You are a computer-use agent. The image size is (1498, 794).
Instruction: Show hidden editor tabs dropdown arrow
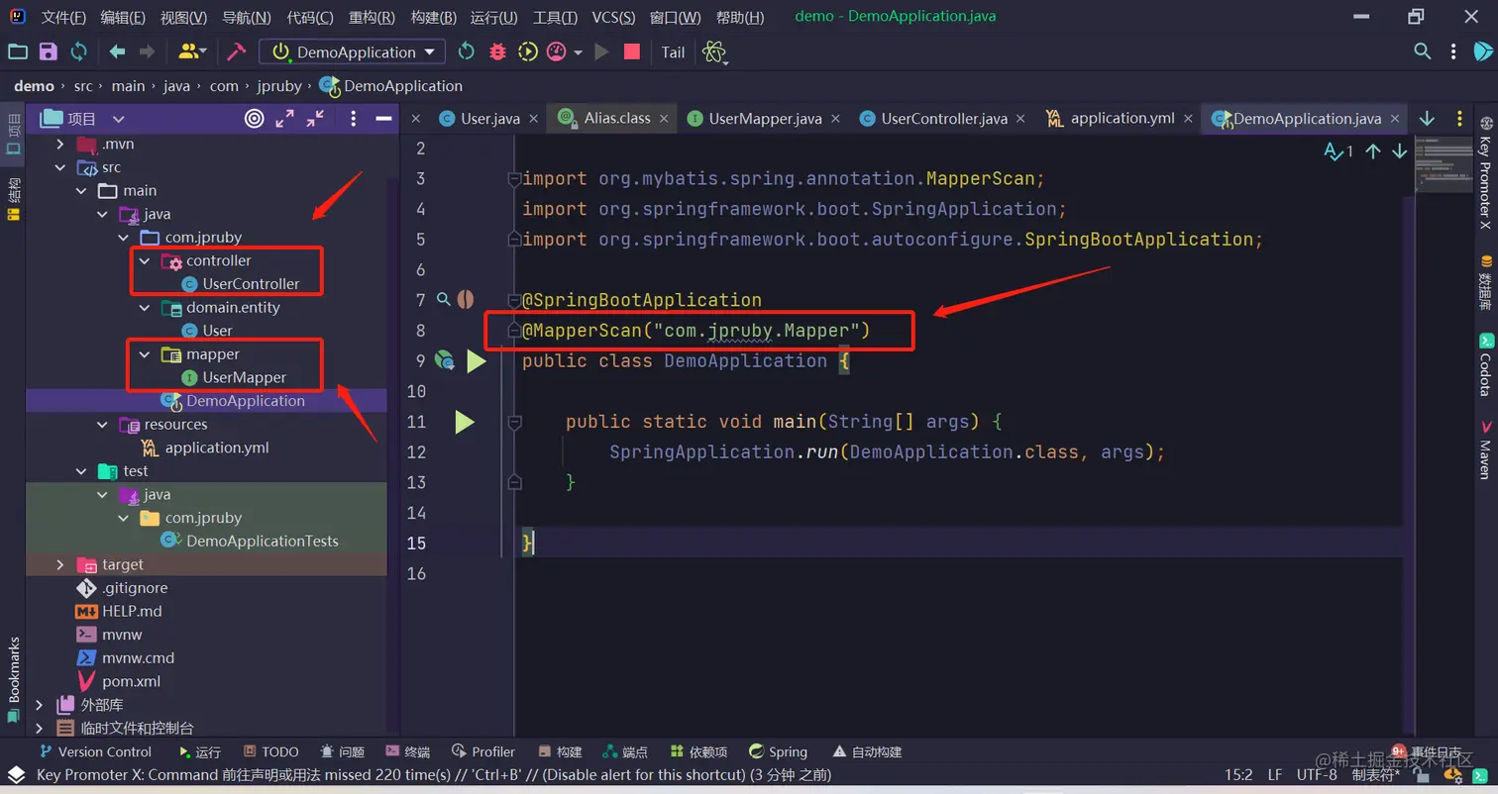[1427, 118]
